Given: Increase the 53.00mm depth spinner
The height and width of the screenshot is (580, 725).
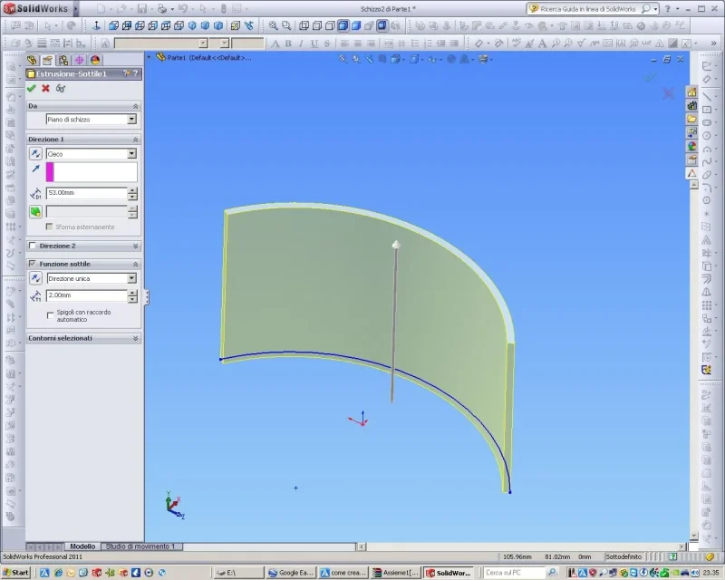Looking at the screenshot, I should (x=132, y=190).
